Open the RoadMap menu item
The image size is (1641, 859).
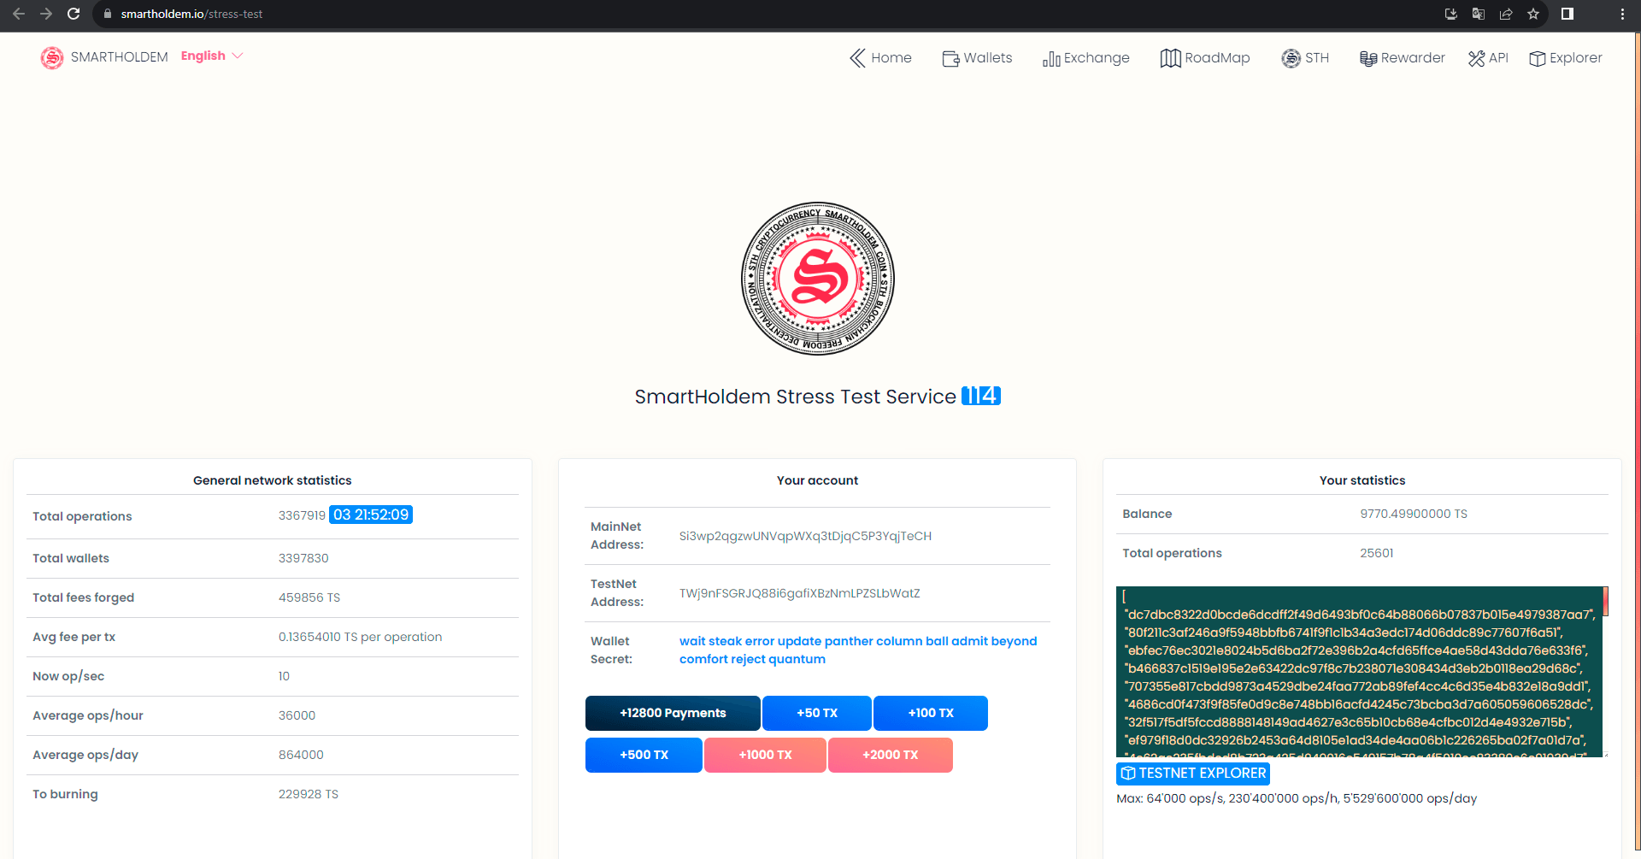coord(1205,57)
